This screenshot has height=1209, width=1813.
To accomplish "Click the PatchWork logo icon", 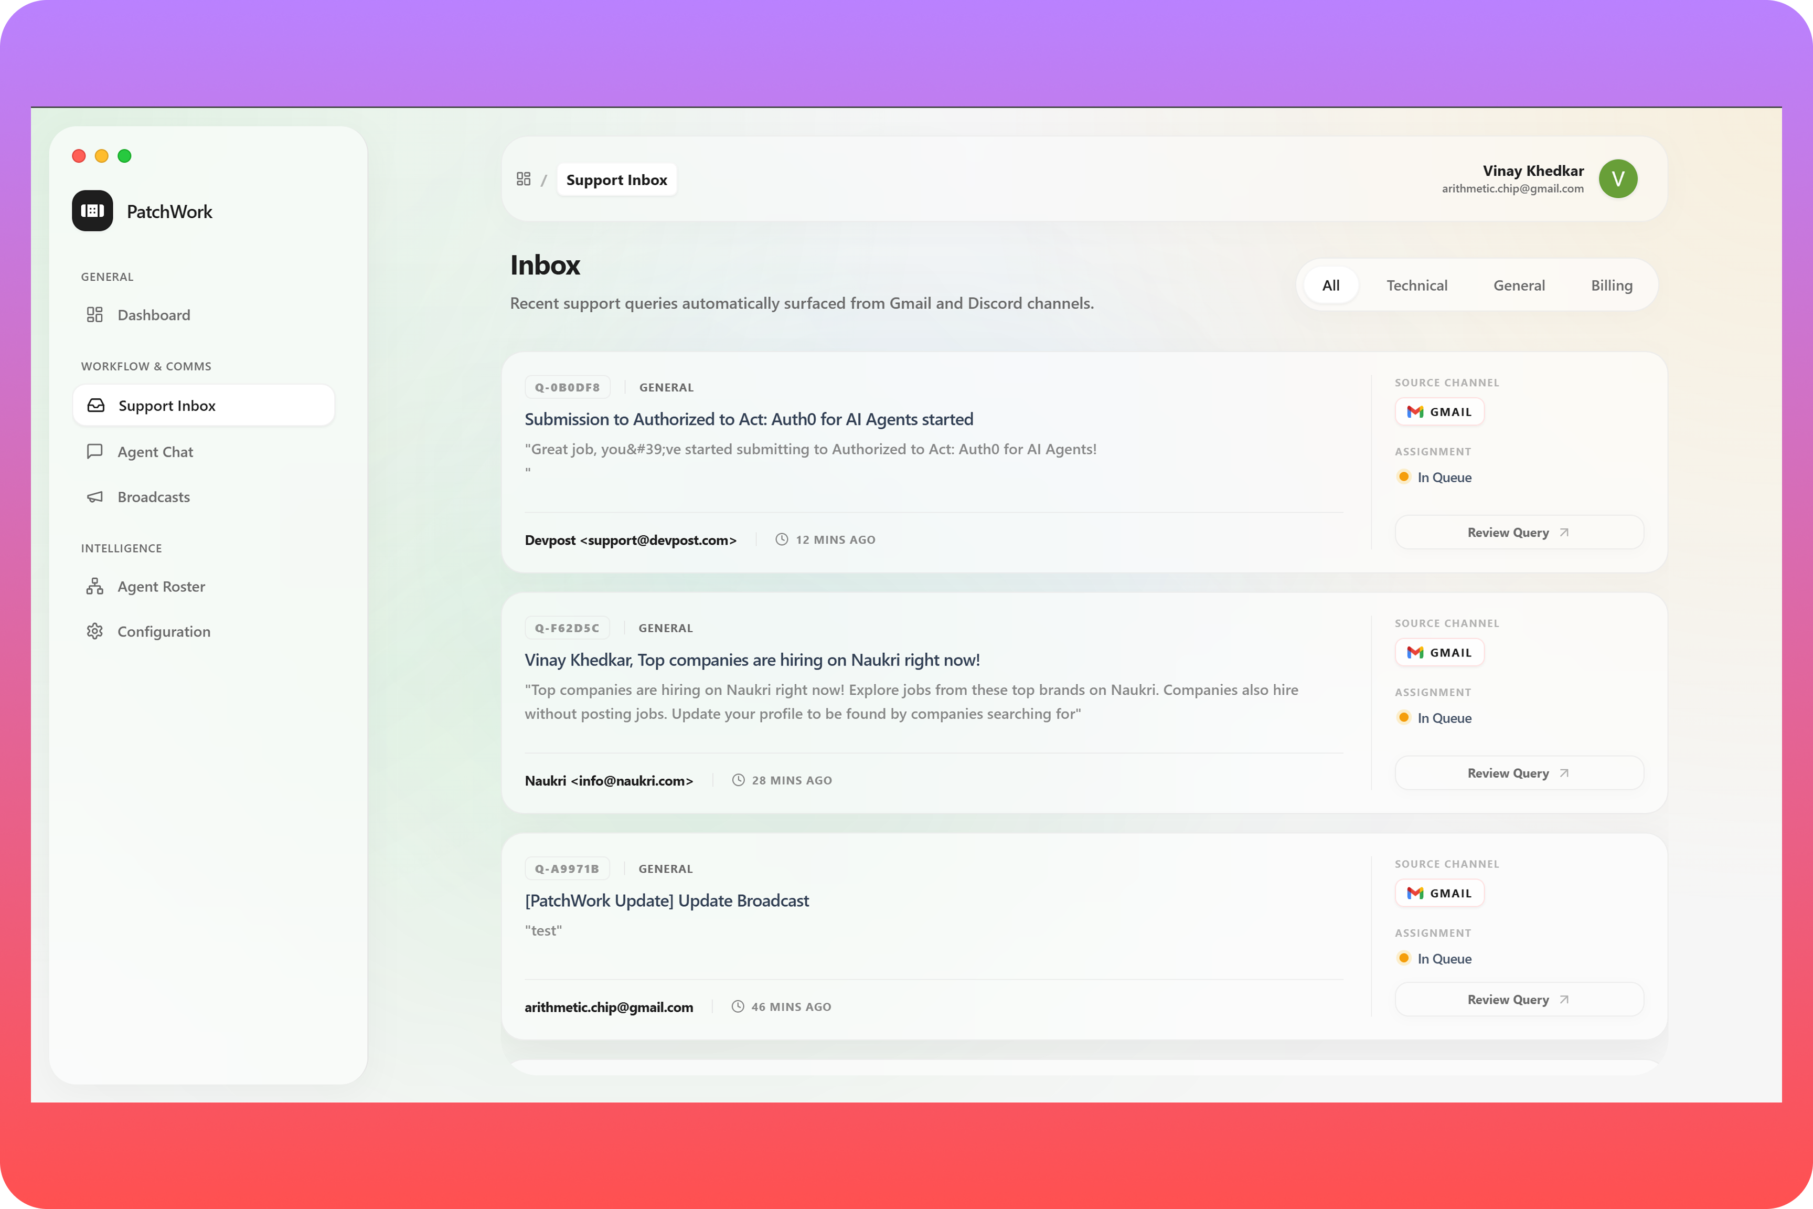I will tap(92, 210).
